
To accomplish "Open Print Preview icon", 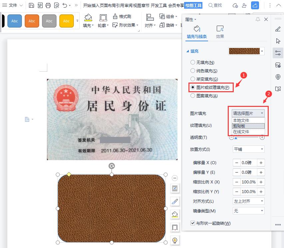I will coord(57,5).
